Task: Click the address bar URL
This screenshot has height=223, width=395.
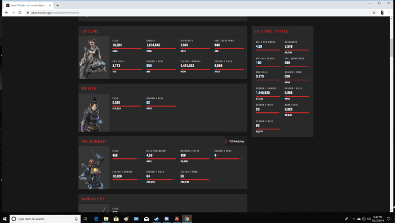Action: [x=55, y=13]
